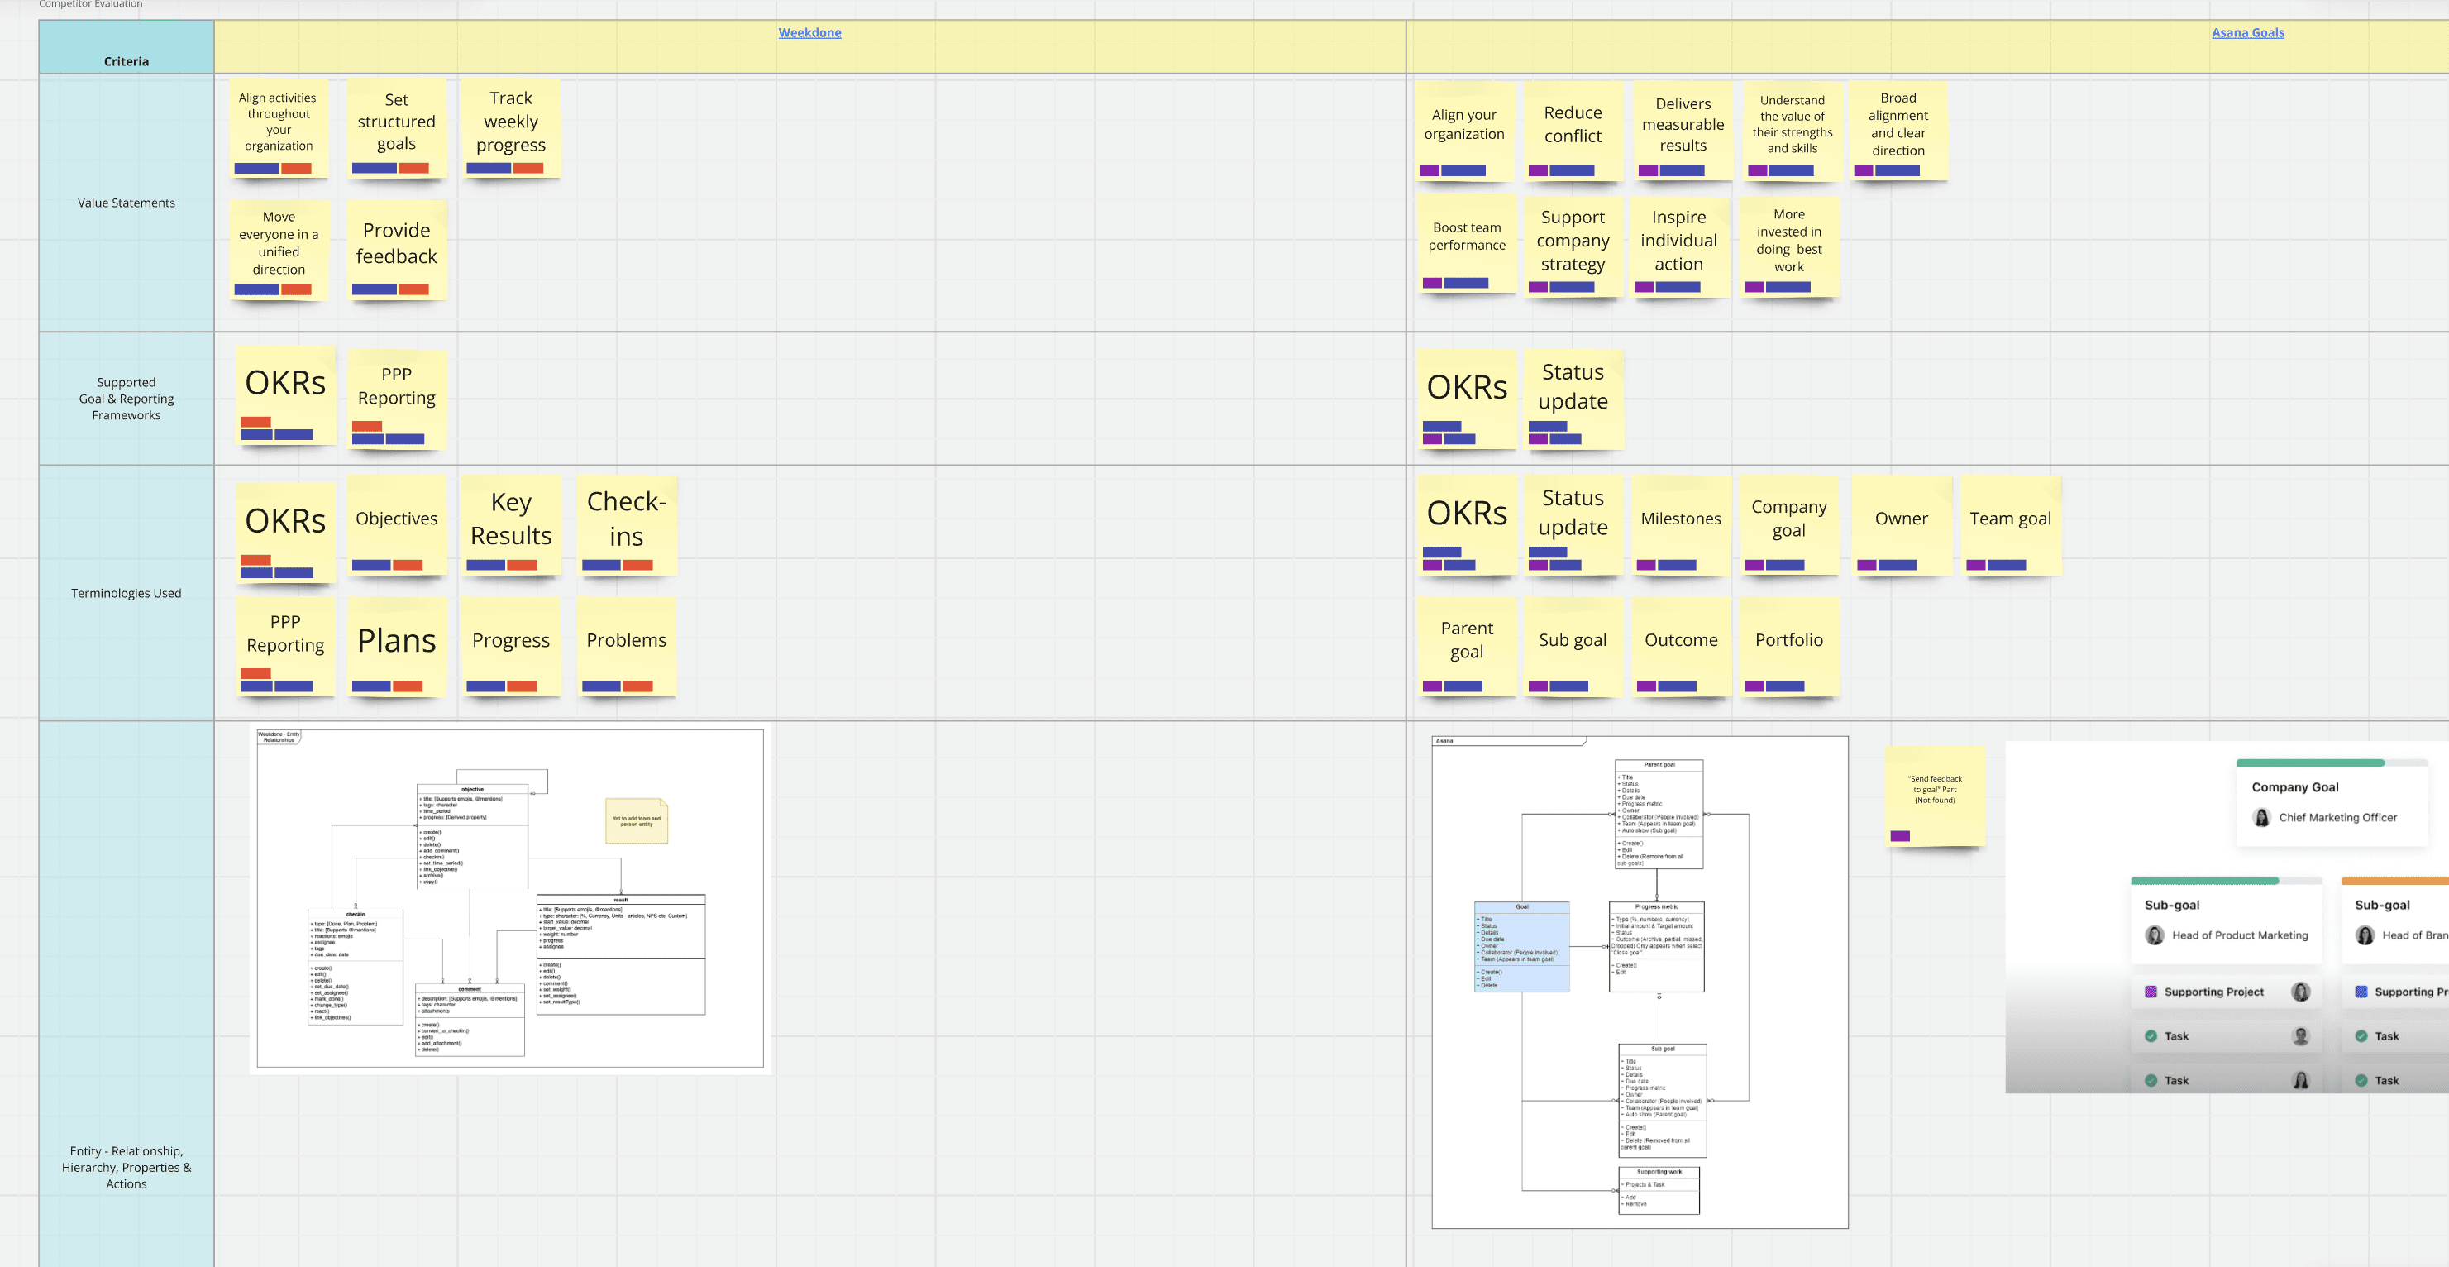Select 'Move everyone in a unified direction' note
Viewport: 2449px width, 1267px height.
pos(279,249)
